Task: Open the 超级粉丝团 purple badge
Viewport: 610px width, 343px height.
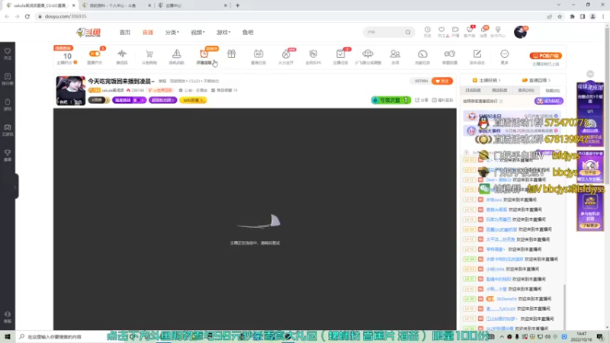Action: [x=163, y=100]
